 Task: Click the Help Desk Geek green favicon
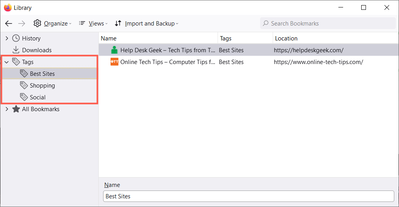(x=114, y=50)
